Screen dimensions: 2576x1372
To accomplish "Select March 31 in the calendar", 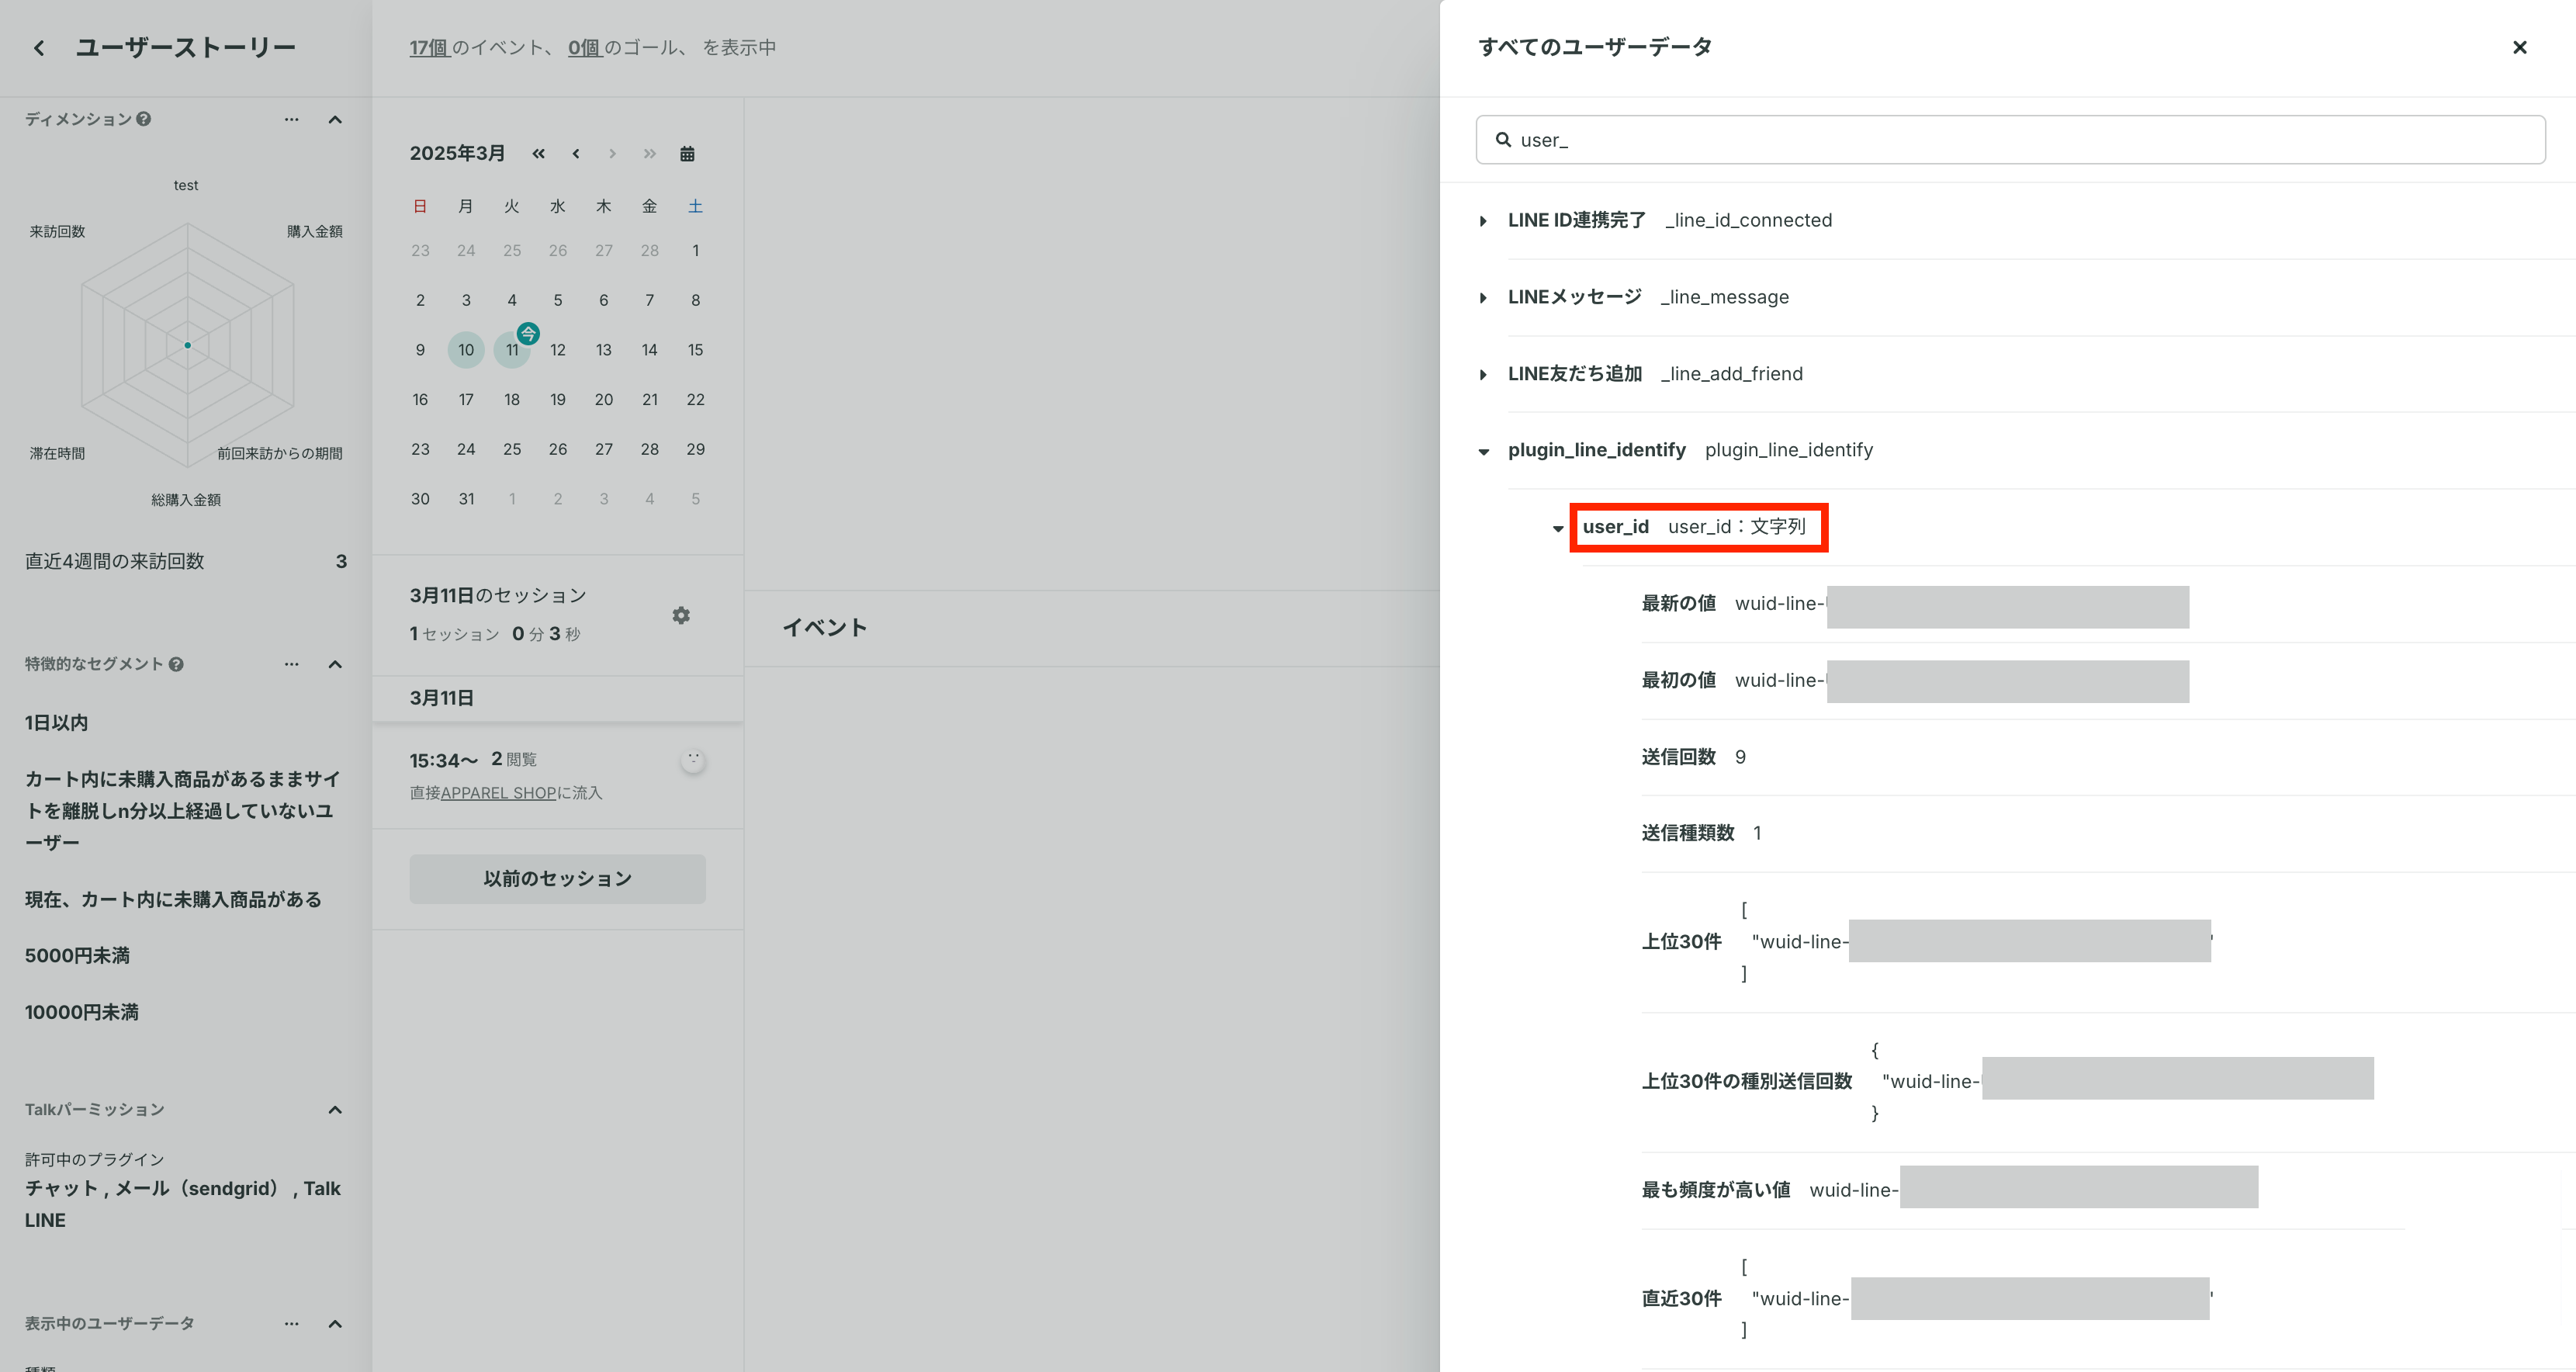I will point(466,499).
